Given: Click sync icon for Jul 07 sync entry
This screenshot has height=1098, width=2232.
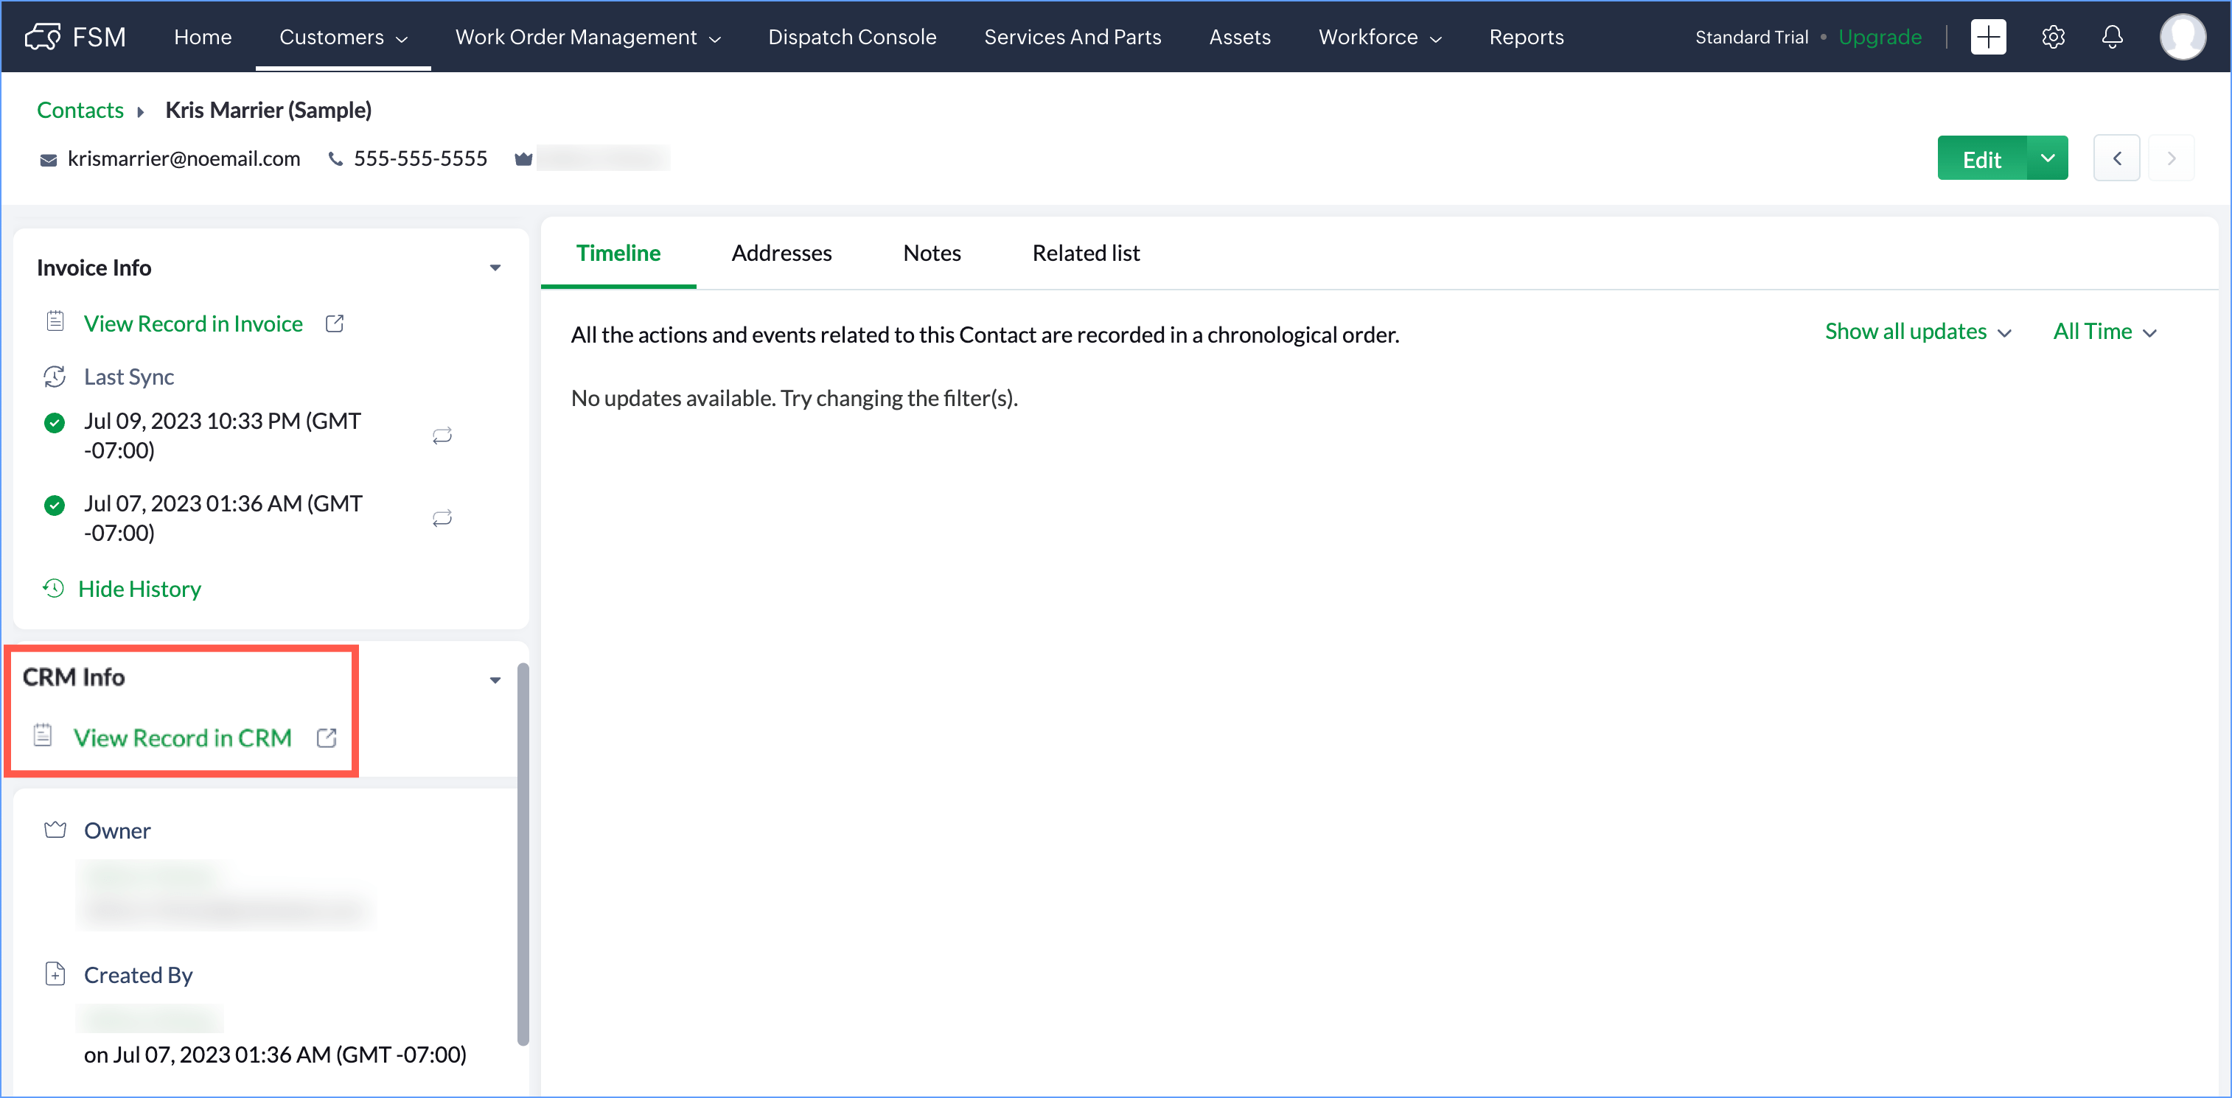Looking at the screenshot, I should coord(442,519).
